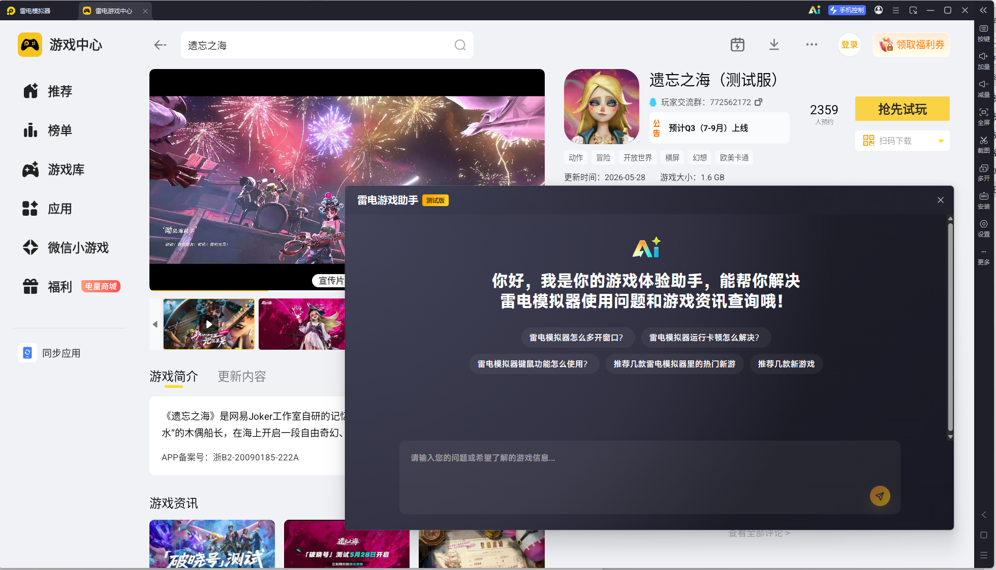The width and height of the screenshot is (996, 570).
Task: Click the 横屏 tag
Action: 672,158
